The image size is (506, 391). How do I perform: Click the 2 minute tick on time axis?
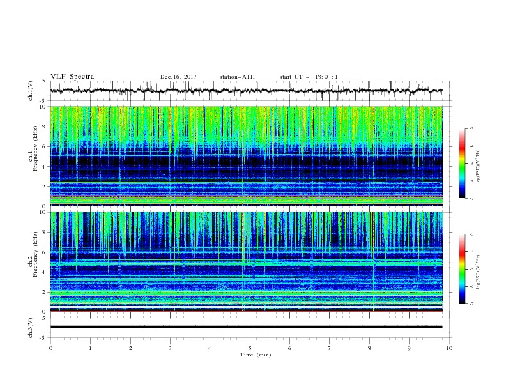click(130, 348)
